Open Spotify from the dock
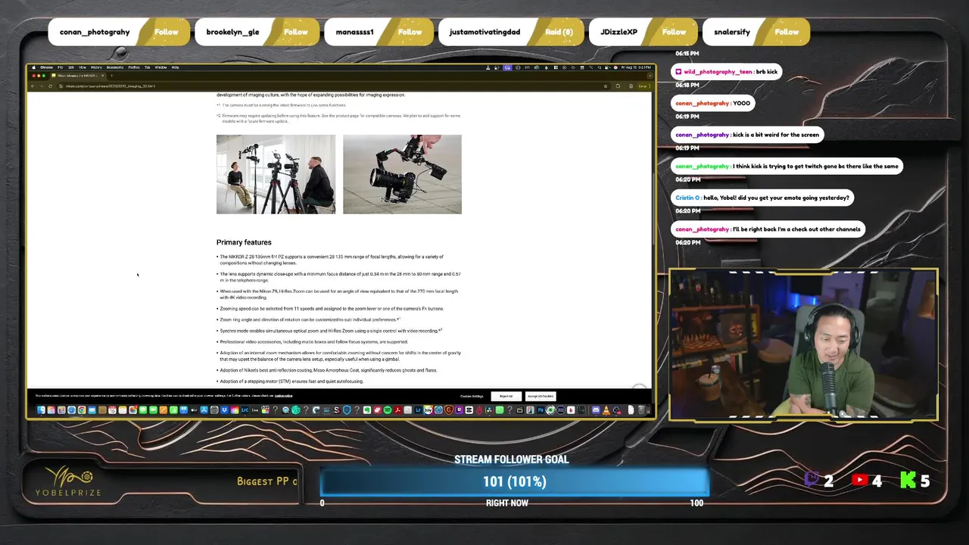The width and height of the screenshot is (969, 545). [x=388, y=410]
